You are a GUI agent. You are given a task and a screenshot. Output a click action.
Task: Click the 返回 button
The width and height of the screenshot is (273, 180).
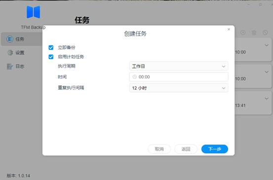(186, 149)
